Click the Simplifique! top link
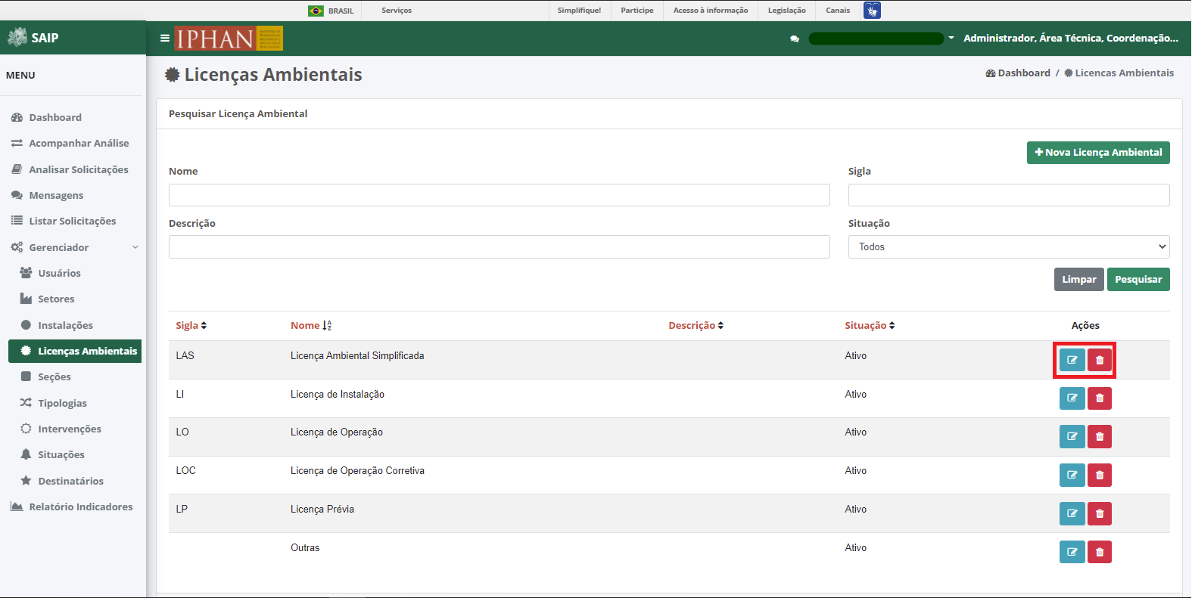The height and width of the screenshot is (598, 1192). point(579,11)
